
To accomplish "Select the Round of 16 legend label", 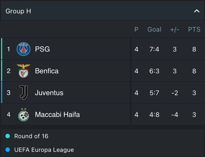I will pos(31,136).
